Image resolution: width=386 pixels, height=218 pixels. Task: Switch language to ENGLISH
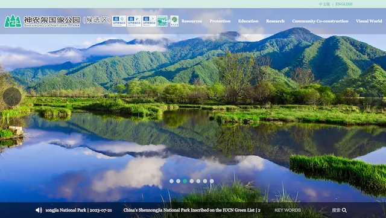[344, 4]
